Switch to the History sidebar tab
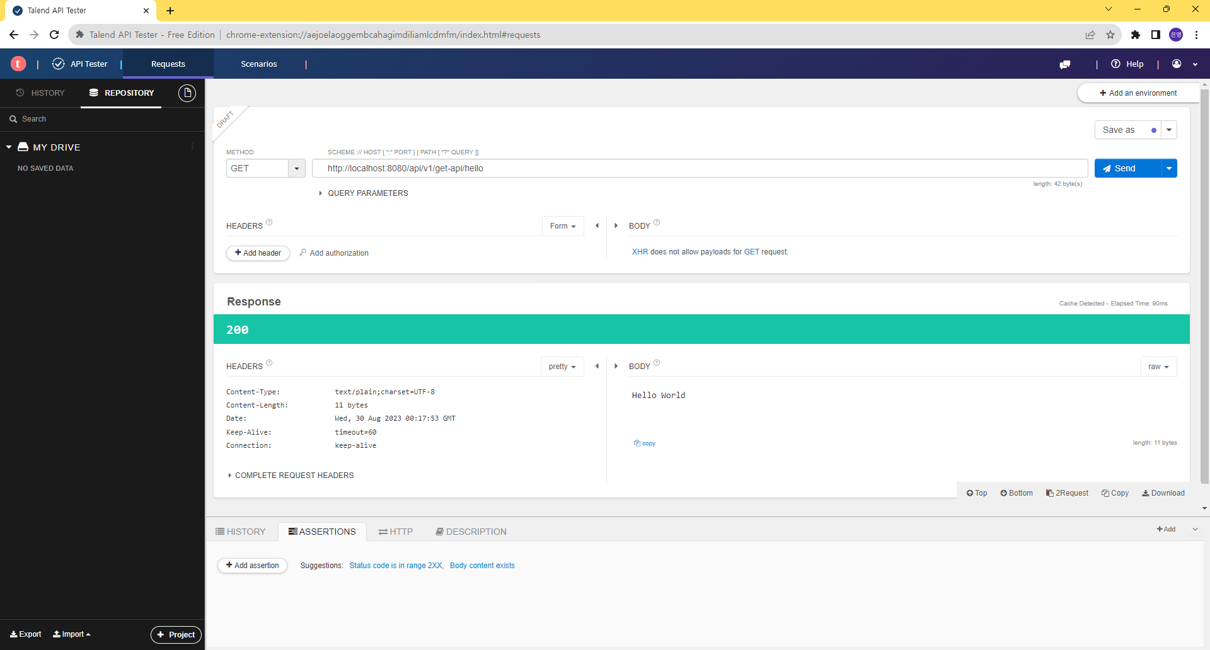This screenshot has width=1210, height=650. tap(40, 93)
